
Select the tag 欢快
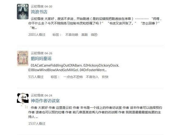coord(105,77)
